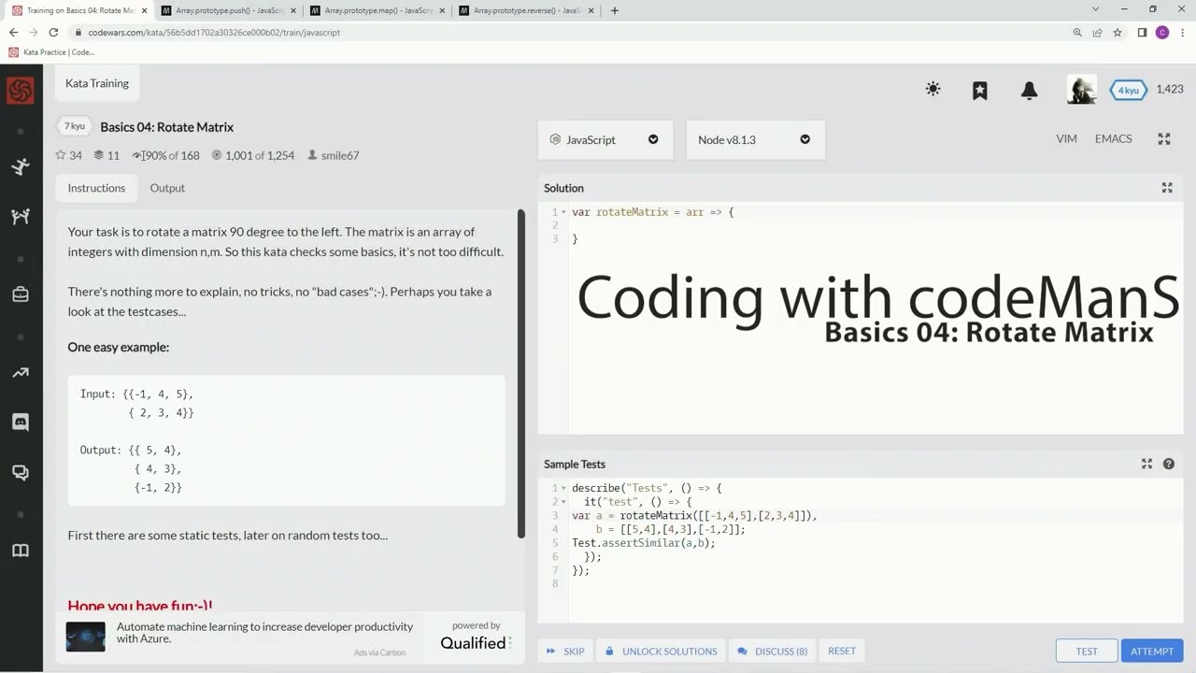Switch to Array.prototype.map() browser tab

click(x=376, y=10)
